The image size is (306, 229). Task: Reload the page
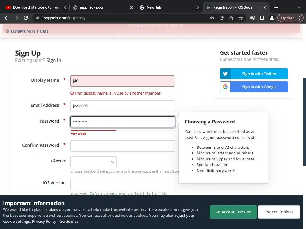[26, 18]
